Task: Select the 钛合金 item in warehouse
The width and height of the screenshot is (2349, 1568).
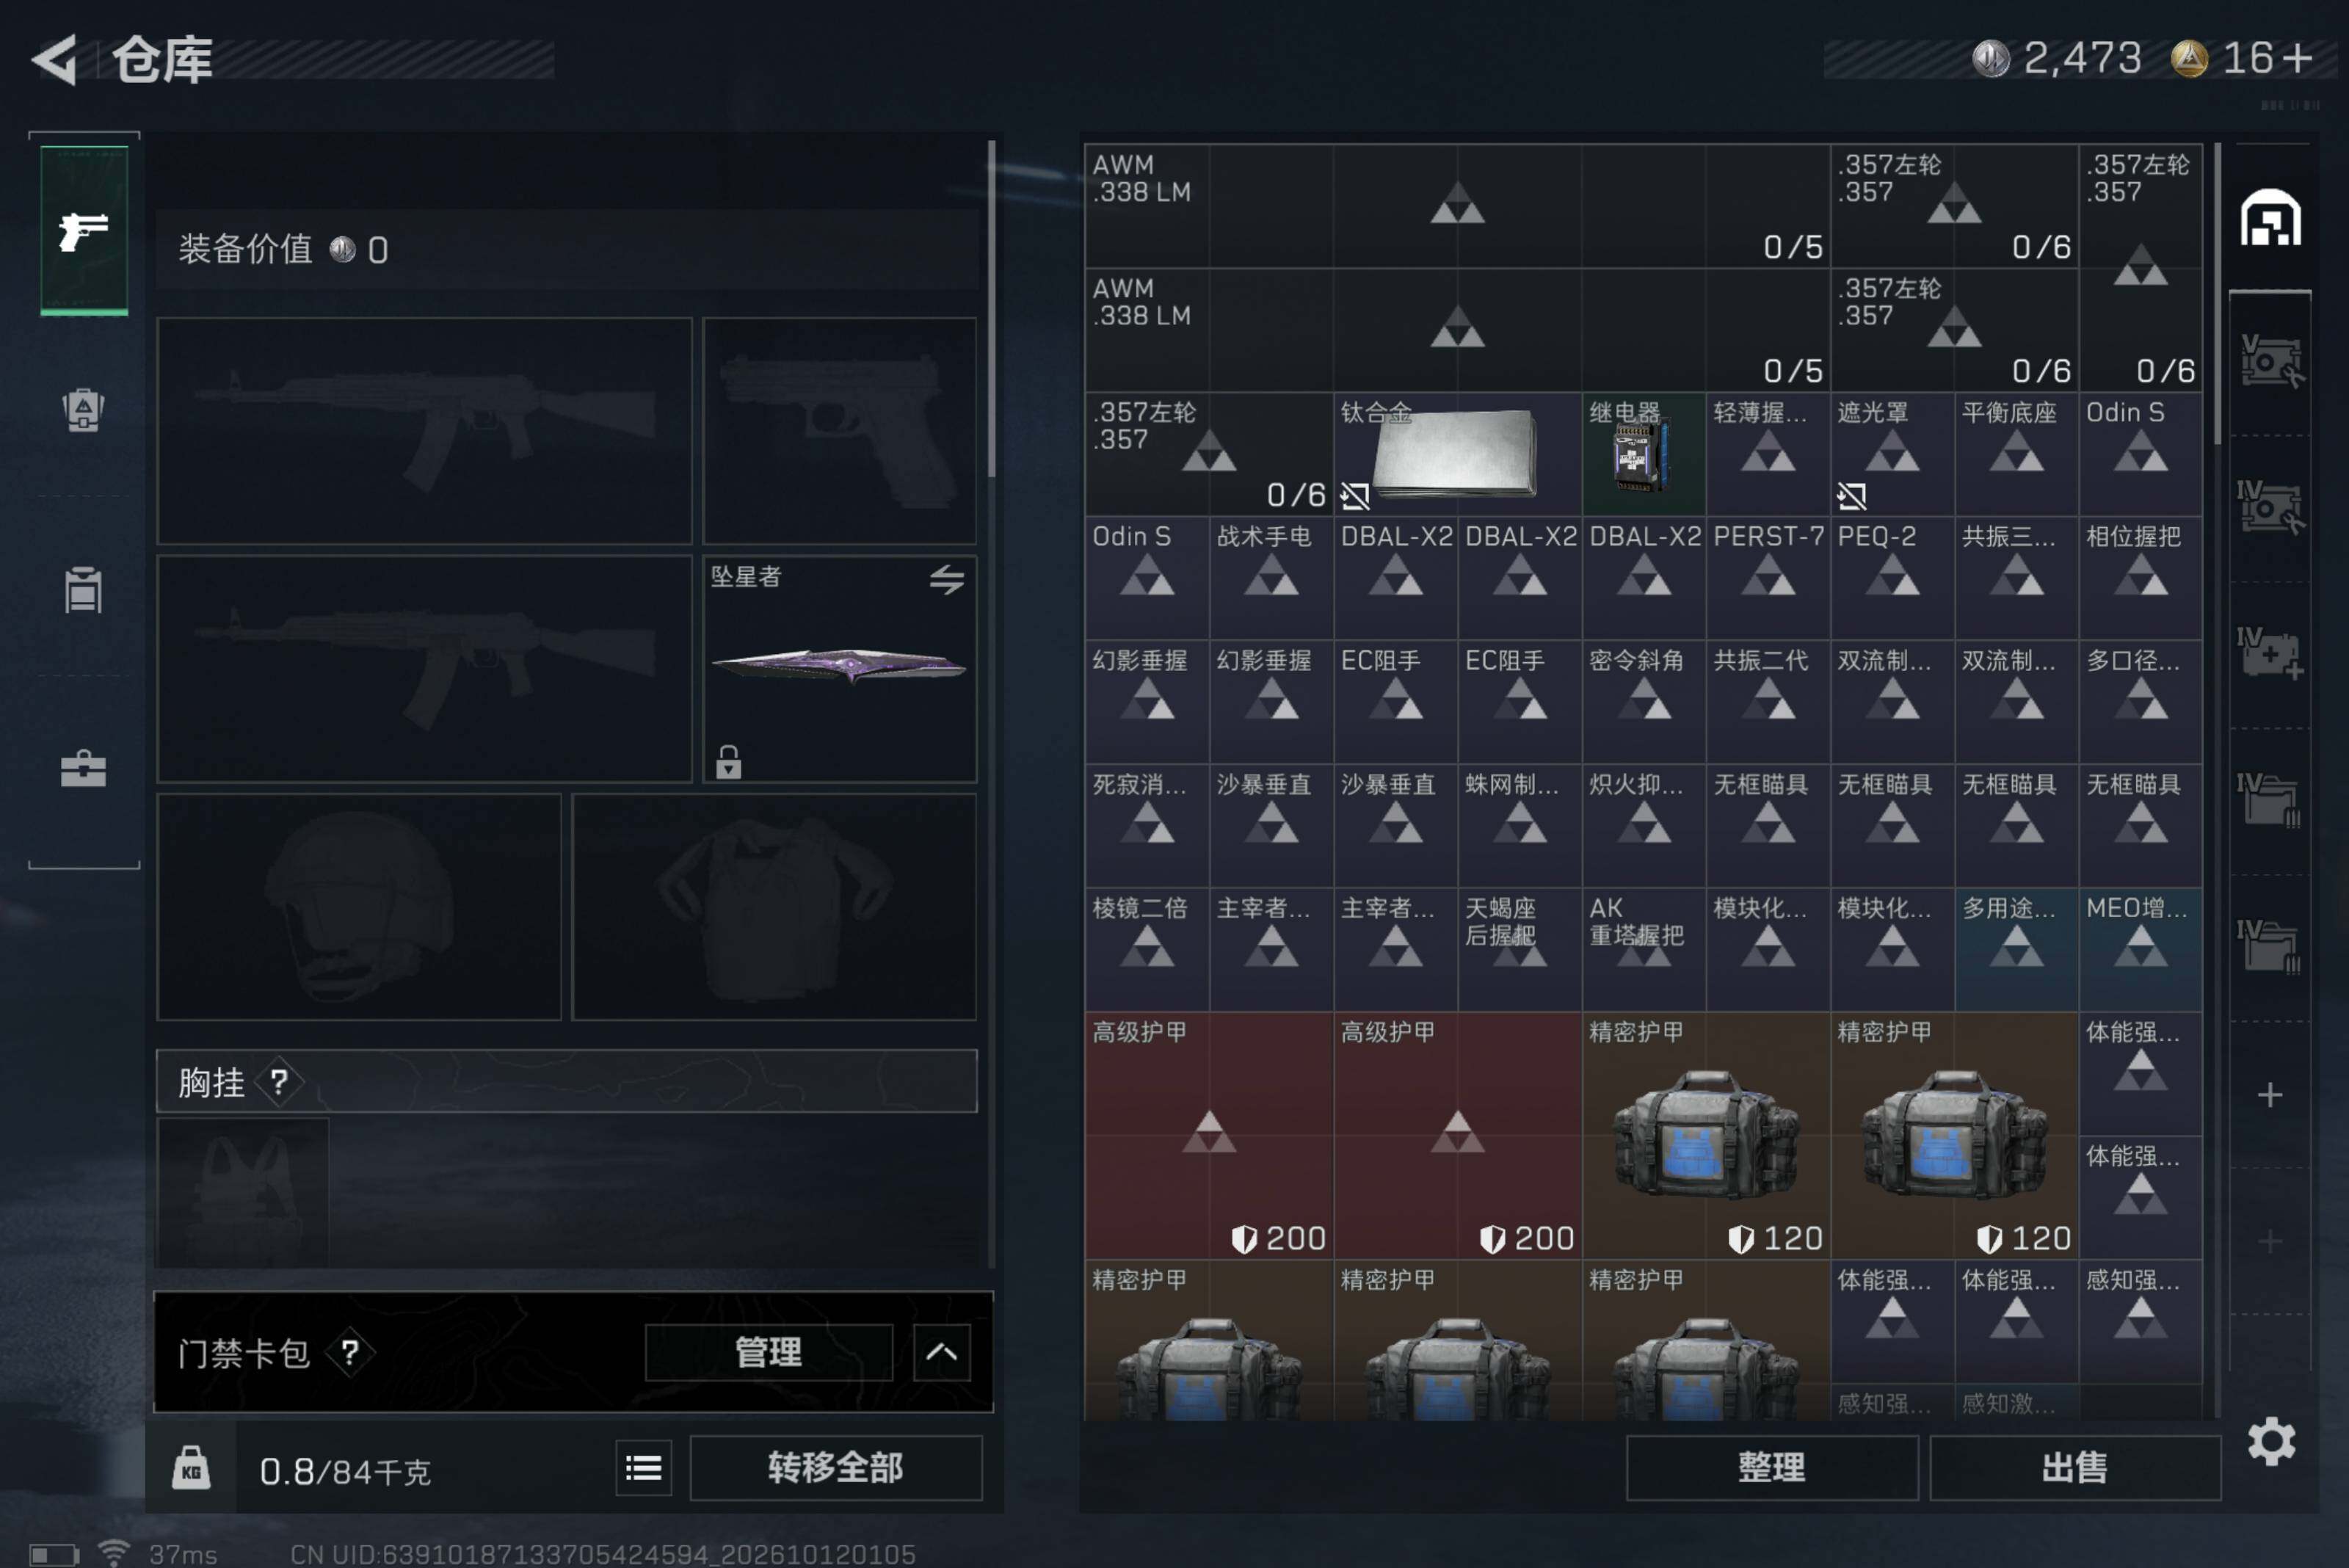Action: [1457, 454]
